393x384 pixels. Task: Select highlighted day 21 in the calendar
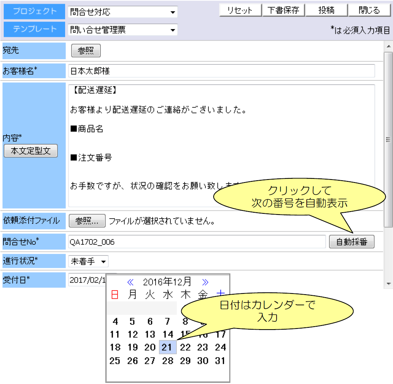[167, 347]
